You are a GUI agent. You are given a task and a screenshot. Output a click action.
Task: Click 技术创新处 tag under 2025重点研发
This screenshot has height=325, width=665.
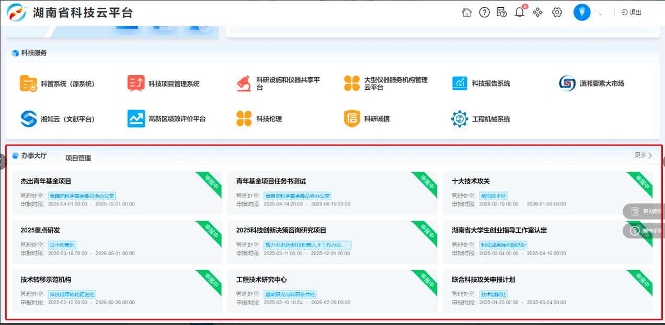[x=62, y=245]
